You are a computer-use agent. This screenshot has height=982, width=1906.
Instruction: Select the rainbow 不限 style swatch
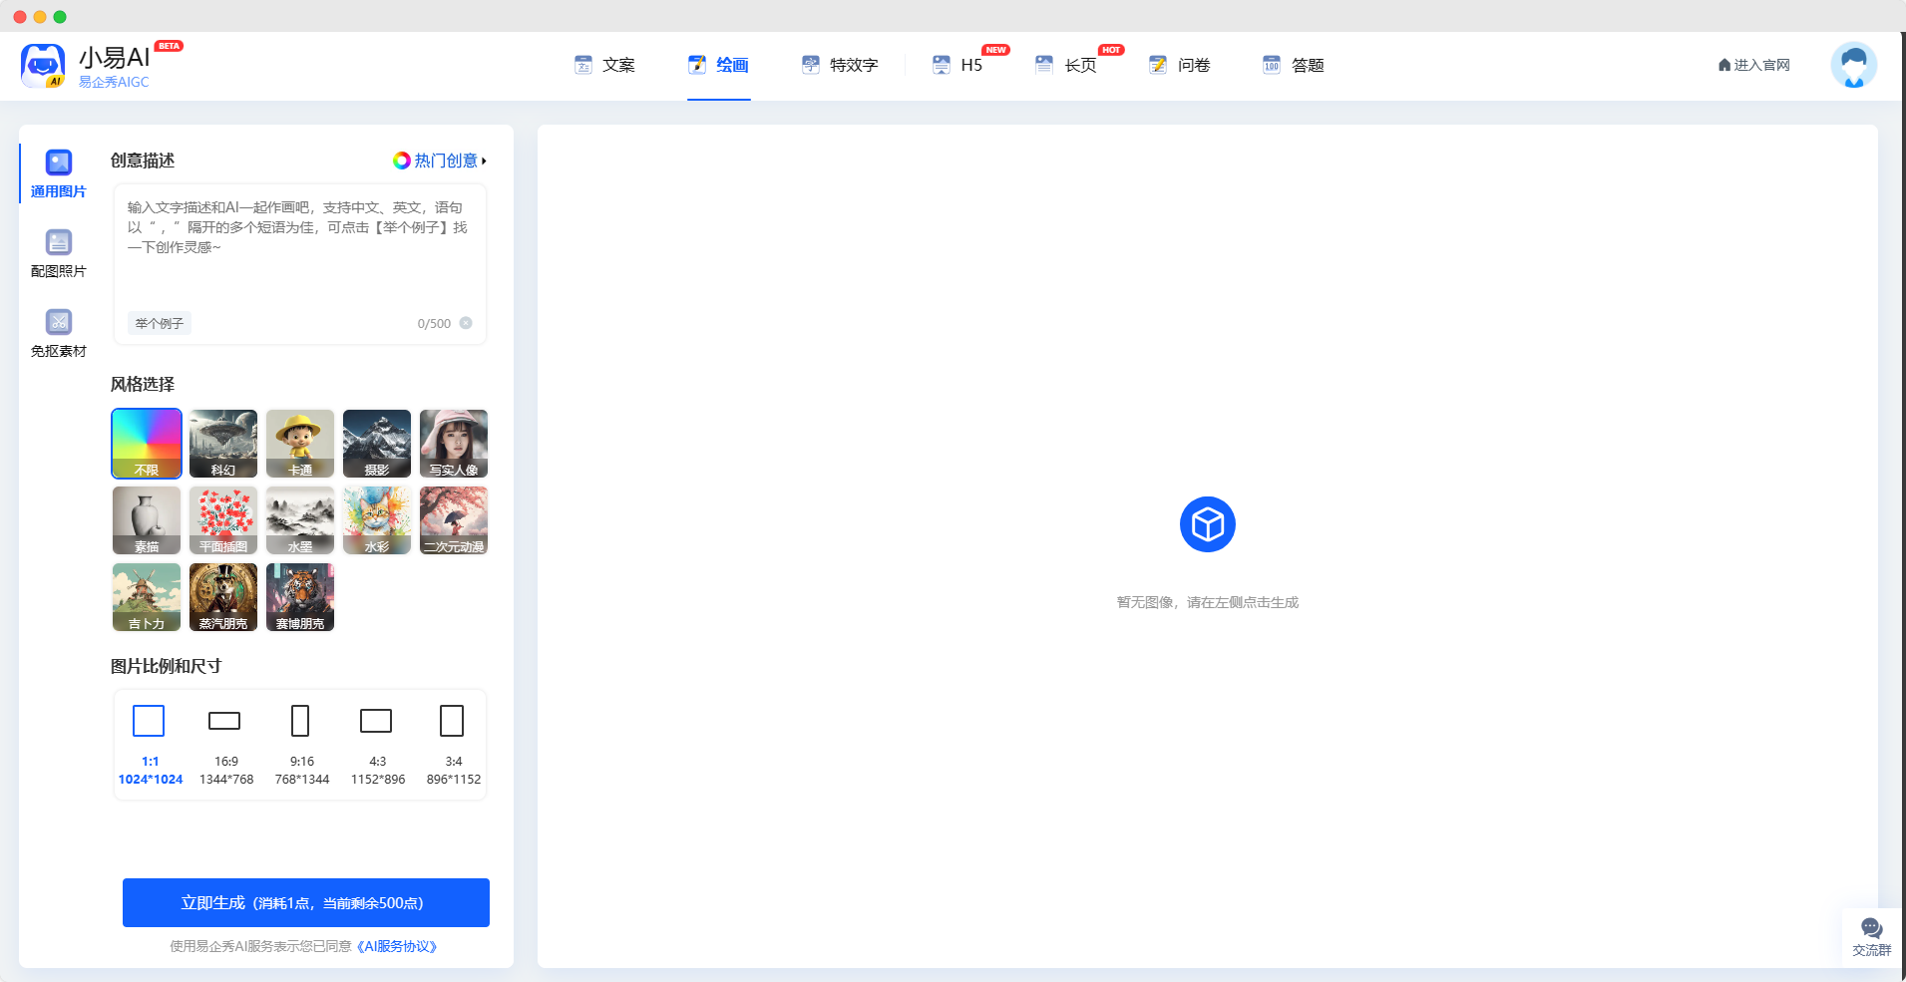point(147,444)
